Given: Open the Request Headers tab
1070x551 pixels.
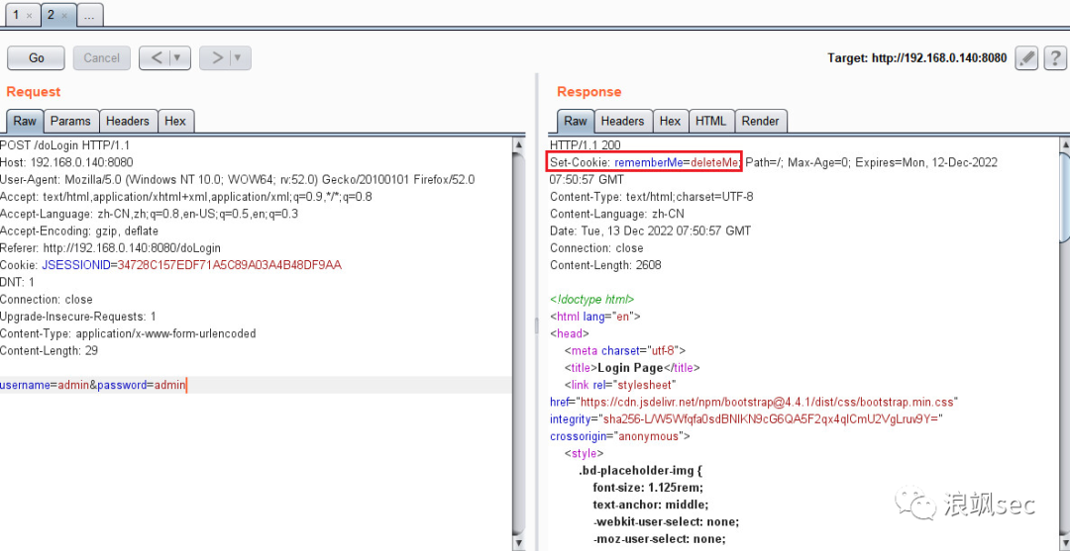Looking at the screenshot, I should point(128,121).
